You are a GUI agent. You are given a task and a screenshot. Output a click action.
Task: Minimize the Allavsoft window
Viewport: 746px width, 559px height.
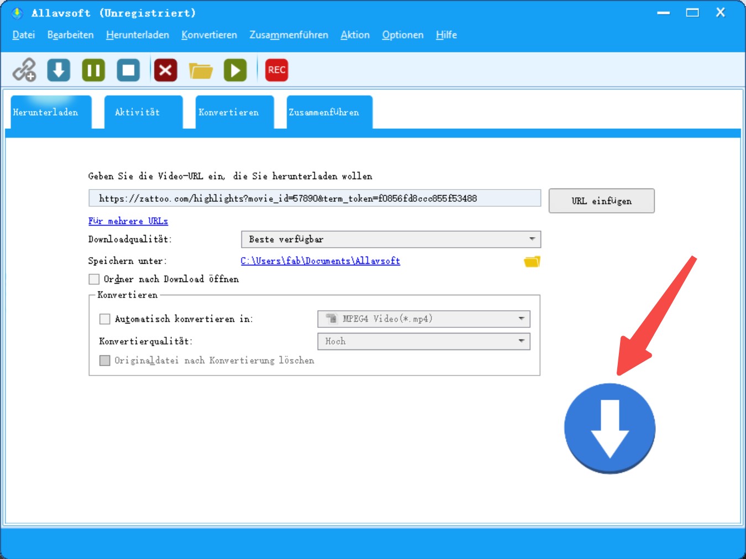click(664, 13)
